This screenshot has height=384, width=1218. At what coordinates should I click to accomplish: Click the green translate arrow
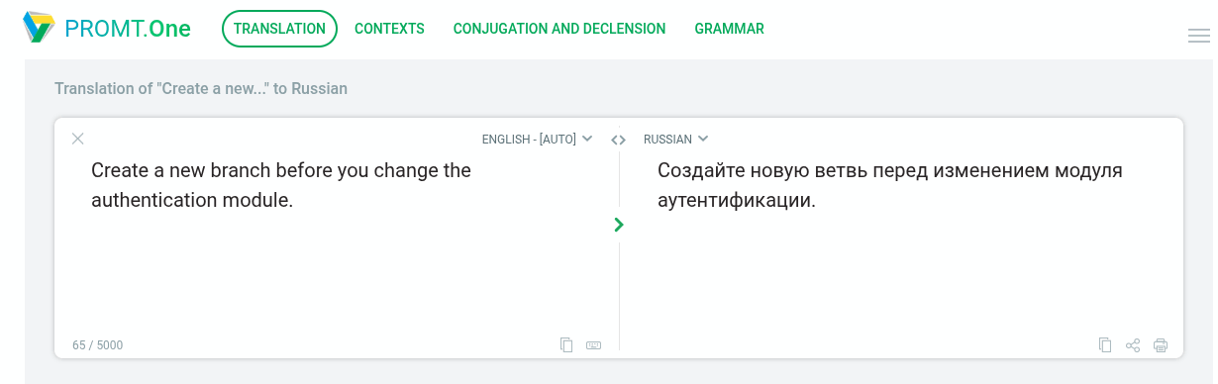point(619,225)
